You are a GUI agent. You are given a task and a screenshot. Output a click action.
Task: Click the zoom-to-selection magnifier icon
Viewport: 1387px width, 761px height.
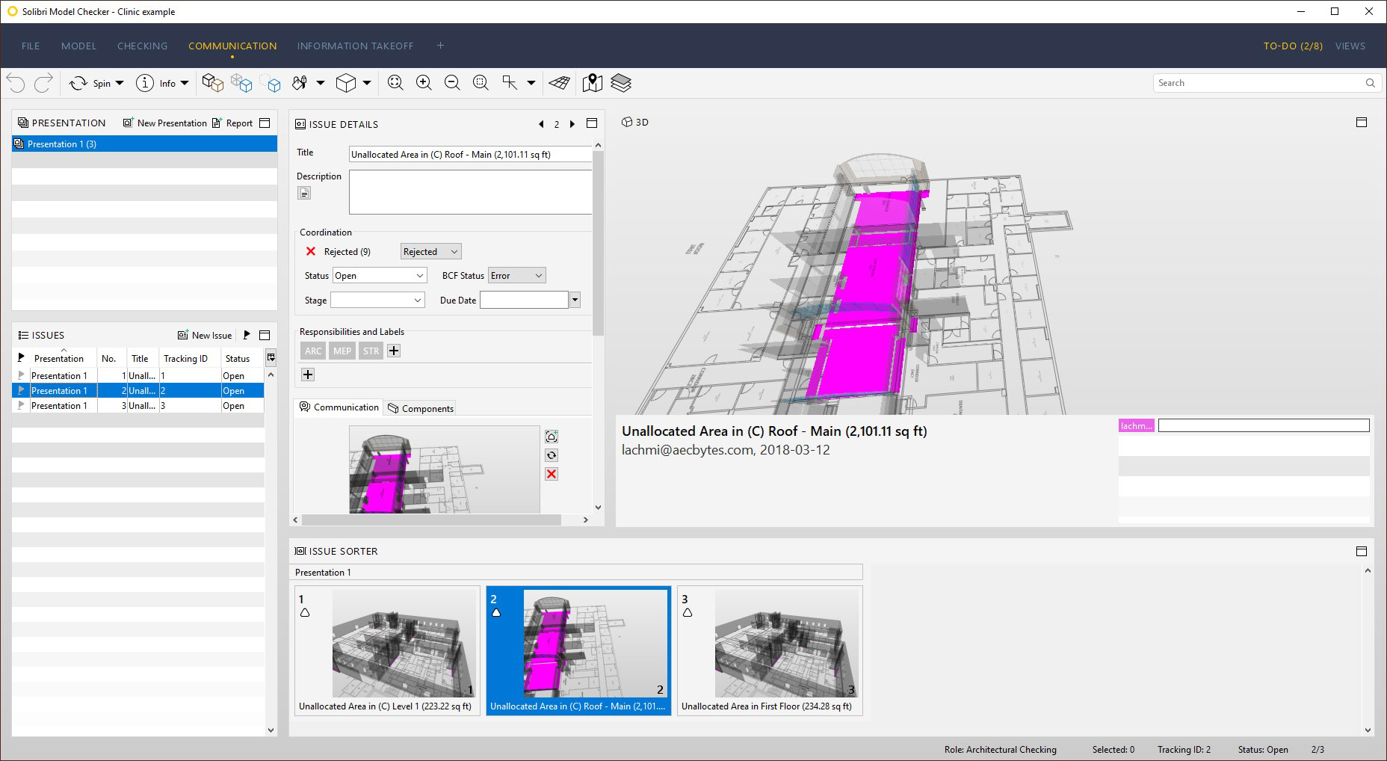481,83
